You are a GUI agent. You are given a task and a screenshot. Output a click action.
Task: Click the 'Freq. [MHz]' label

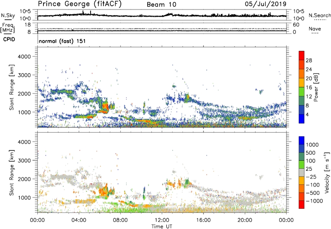pyautogui.click(x=7, y=28)
